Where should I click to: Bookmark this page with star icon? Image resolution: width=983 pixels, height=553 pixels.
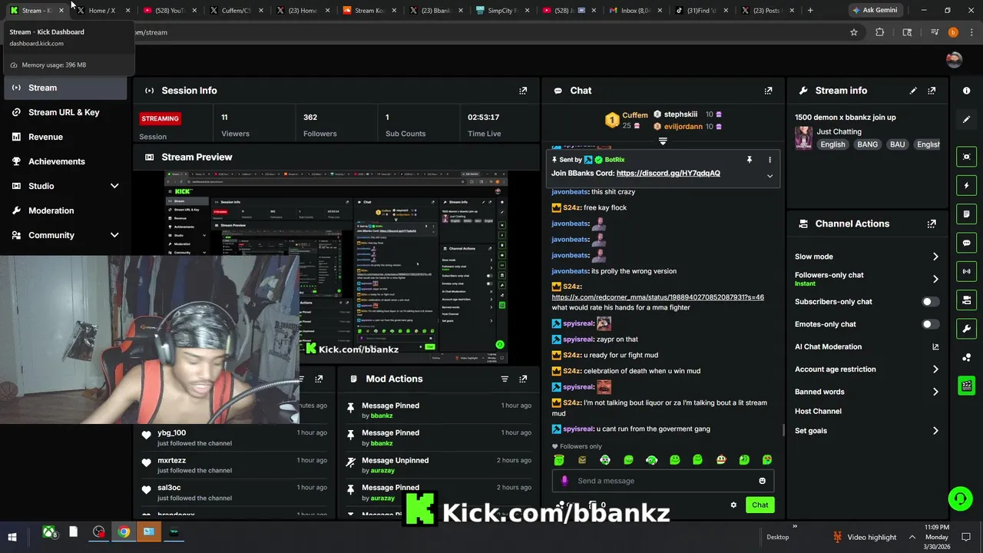tap(853, 32)
